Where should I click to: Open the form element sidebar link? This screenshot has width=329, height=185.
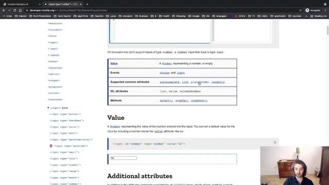point(52,36)
